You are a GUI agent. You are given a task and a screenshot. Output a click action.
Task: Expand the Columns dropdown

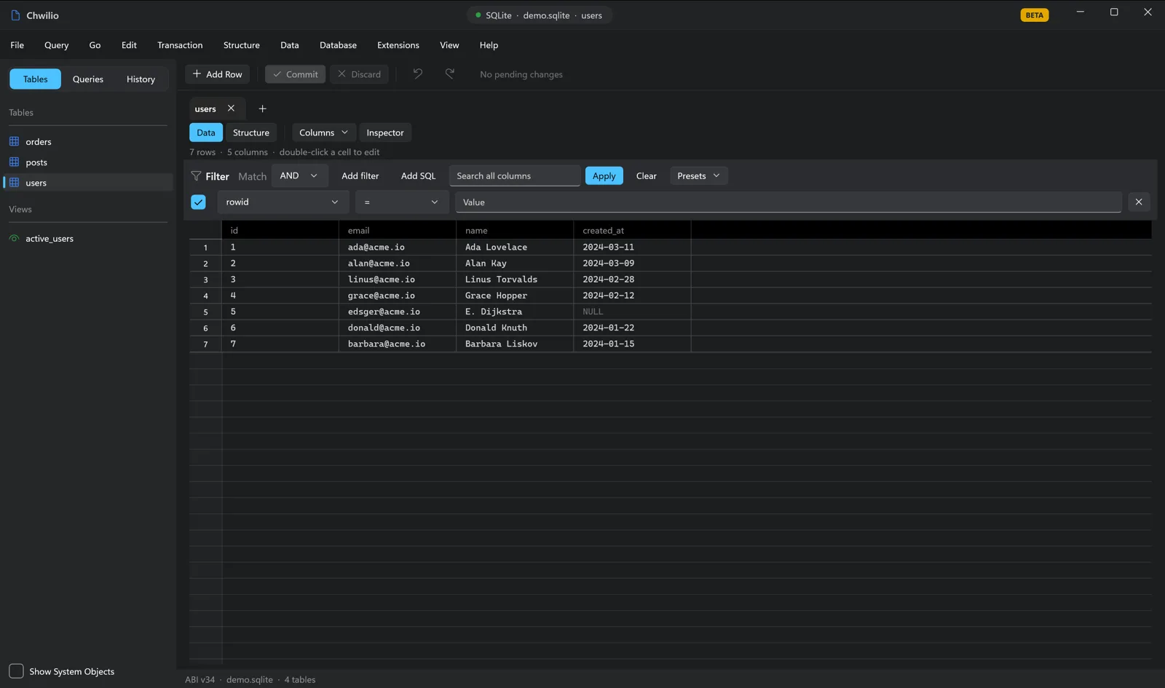pyautogui.click(x=324, y=133)
